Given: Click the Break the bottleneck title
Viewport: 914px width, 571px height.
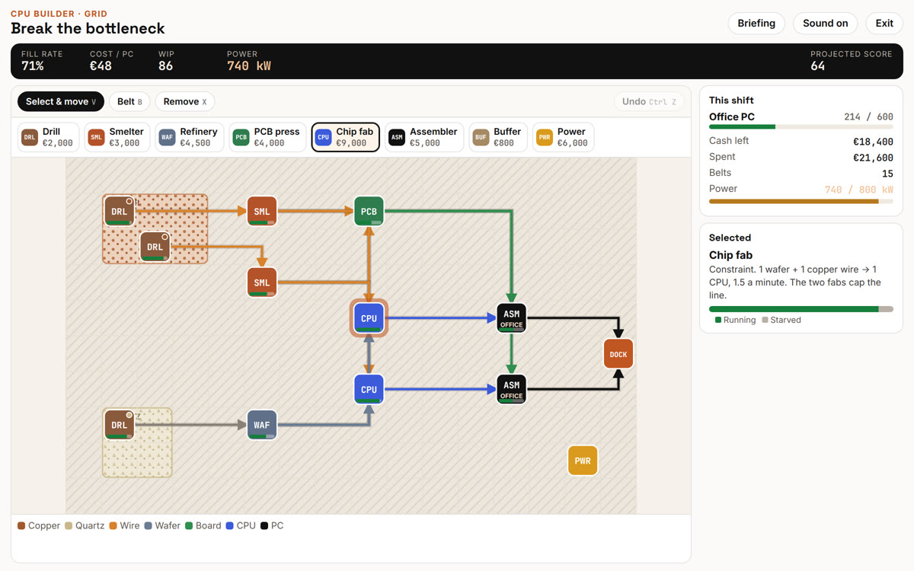Looking at the screenshot, I should (88, 29).
